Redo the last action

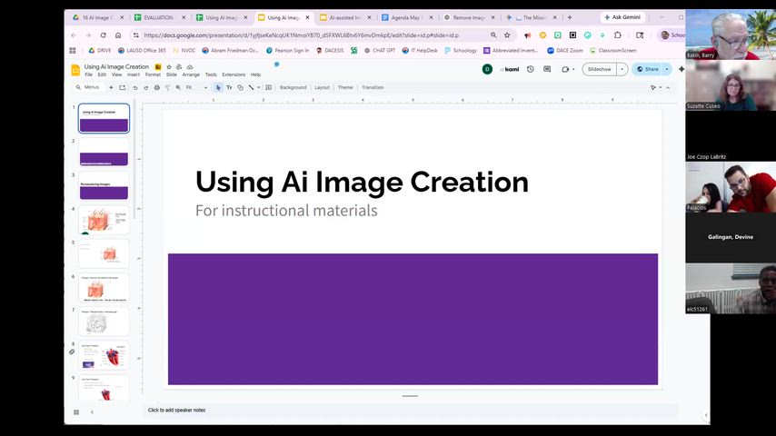click(x=146, y=87)
